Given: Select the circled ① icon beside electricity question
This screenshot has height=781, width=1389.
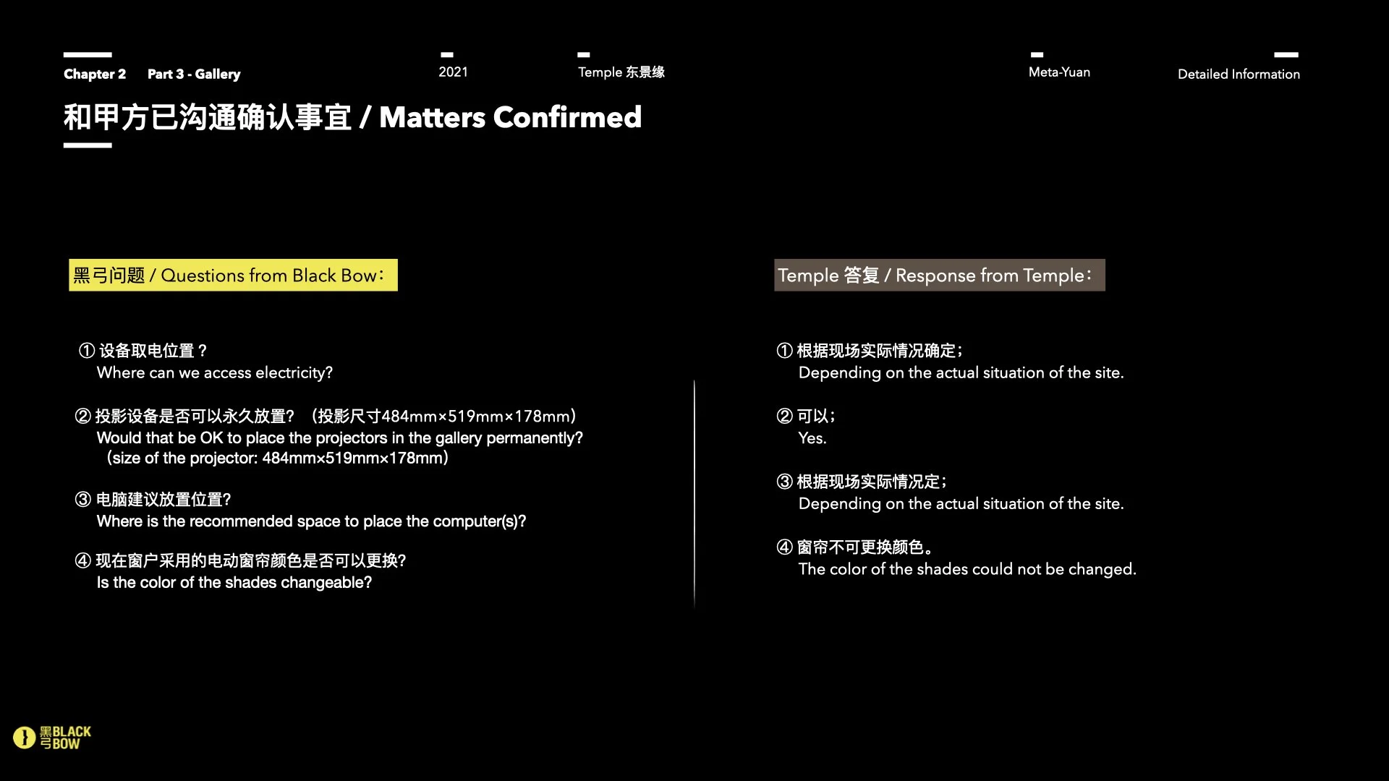Looking at the screenshot, I should [86, 351].
